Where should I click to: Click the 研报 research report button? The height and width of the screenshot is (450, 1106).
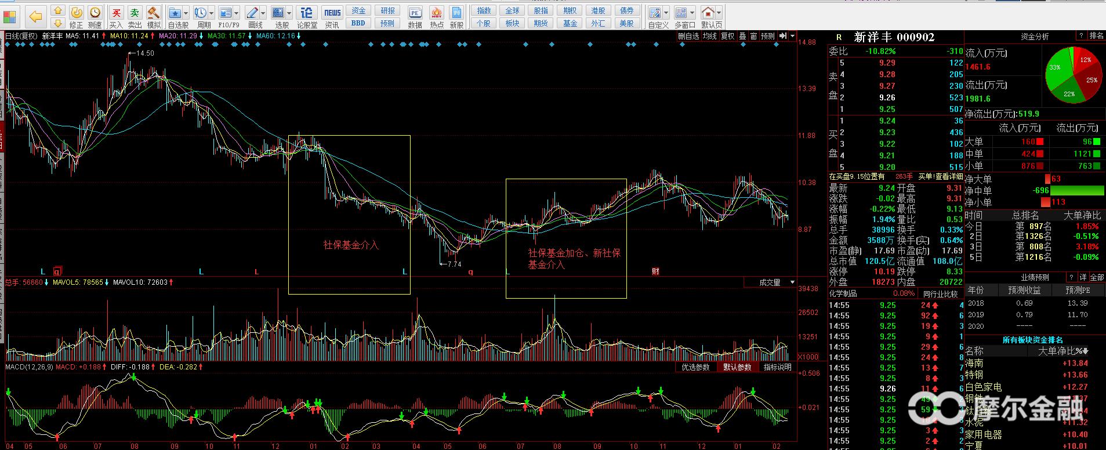click(x=387, y=10)
